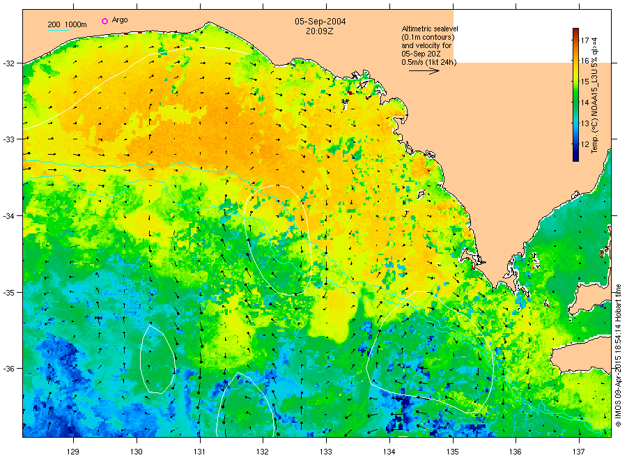Click the '15' value on color scale
This screenshot has width=627, height=460.
585,82
